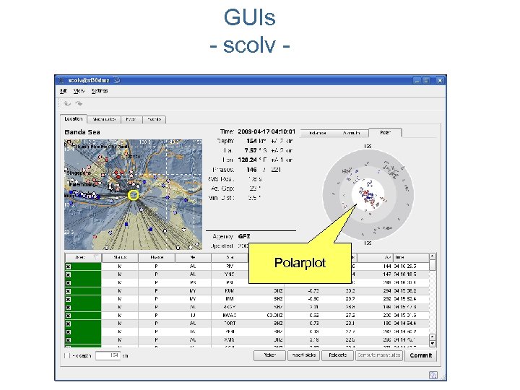Minimize the scolv window
520x390 pixels.
(x=417, y=80)
